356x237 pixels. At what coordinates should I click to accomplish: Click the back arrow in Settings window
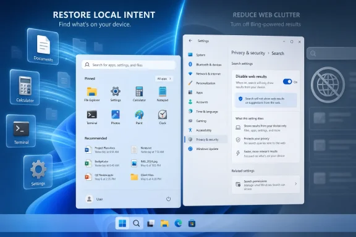190,41
